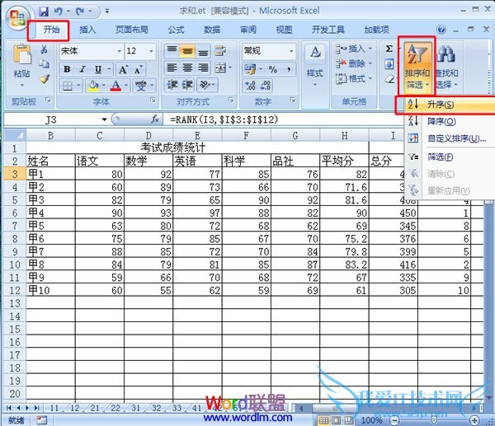Increase decimal places
Viewport: 495px width, 426px height.
(250, 85)
